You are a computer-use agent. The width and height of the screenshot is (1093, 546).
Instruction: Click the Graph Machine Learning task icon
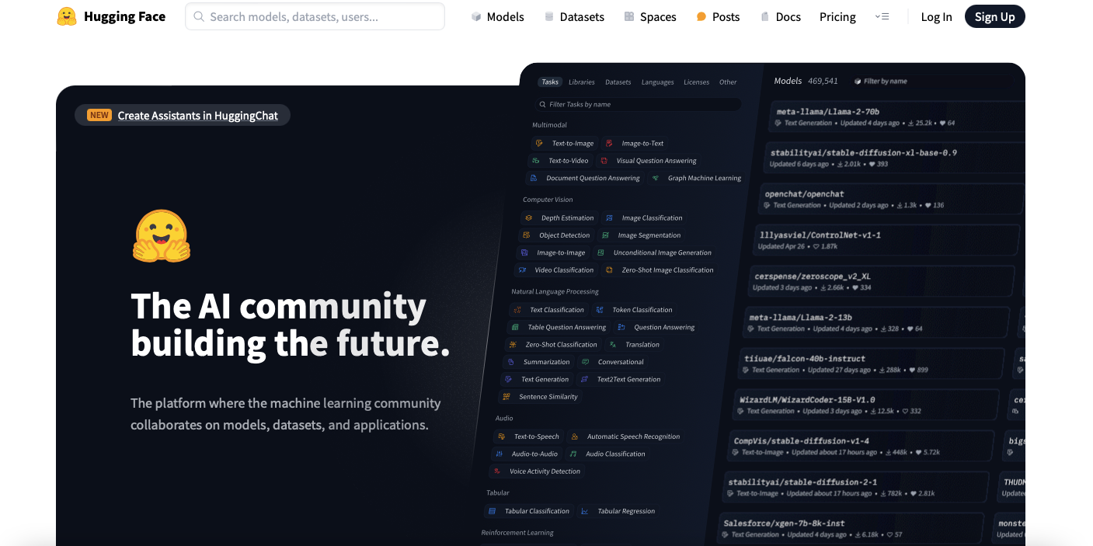(x=655, y=178)
